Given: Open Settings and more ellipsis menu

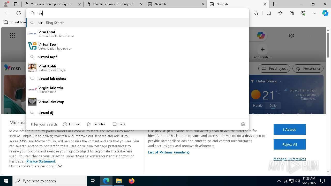Looking at the screenshot, I should tap(314, 13).
